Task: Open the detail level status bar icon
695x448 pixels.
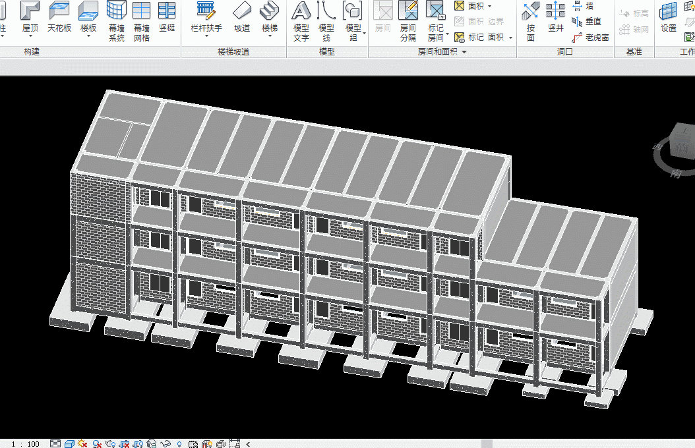Action: (x=55, y=443)
